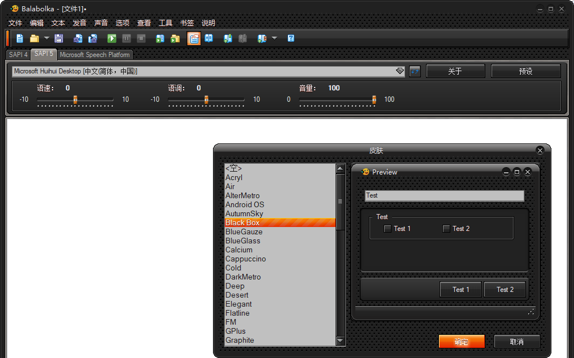The image size is (574, 358).
Task: Click skin list scrollbar up arrow
Action: tap(340, 169)
